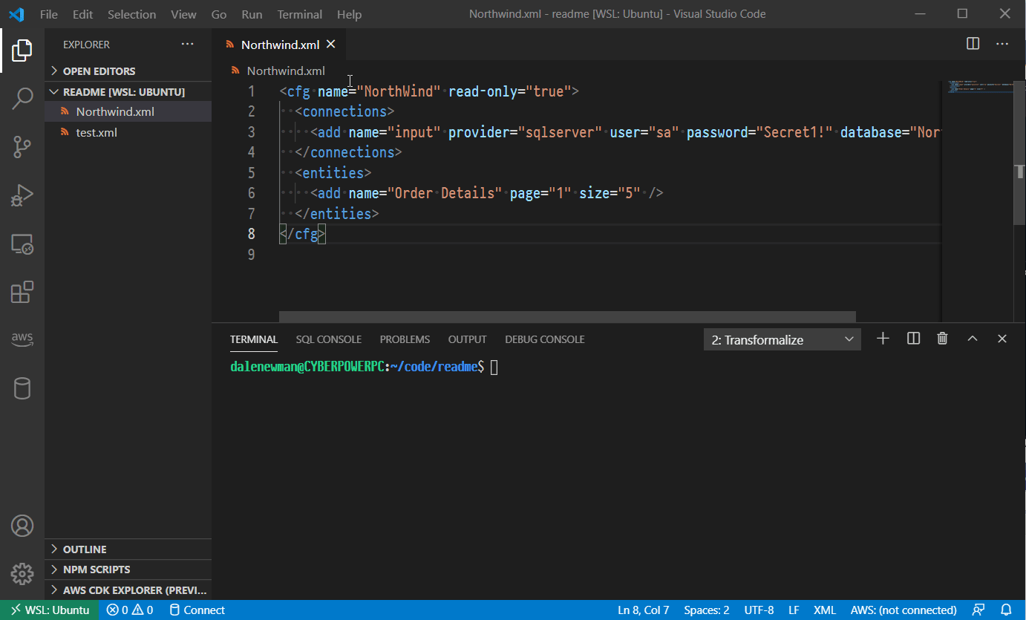Viewport: 1026px width, 620px height.
Task: Open the Terminal menu
Action: 300,14
